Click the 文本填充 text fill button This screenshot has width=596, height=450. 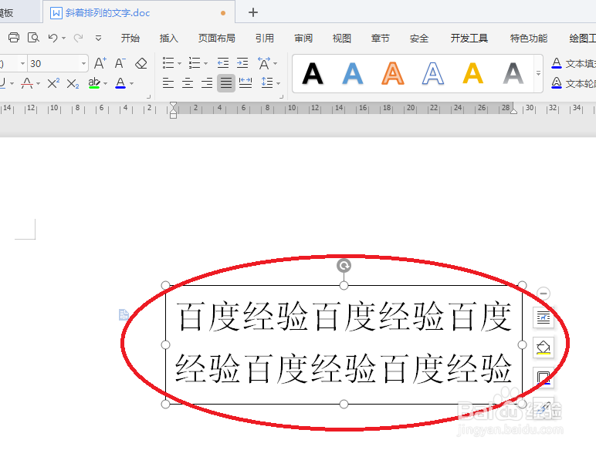(x=573, y=63)
